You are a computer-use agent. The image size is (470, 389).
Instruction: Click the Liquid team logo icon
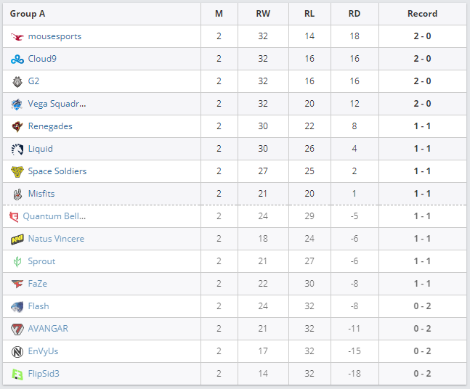[x=17, y=149]
